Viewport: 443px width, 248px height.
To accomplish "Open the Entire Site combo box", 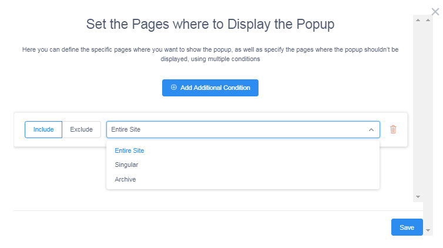I will coord(235,129).
